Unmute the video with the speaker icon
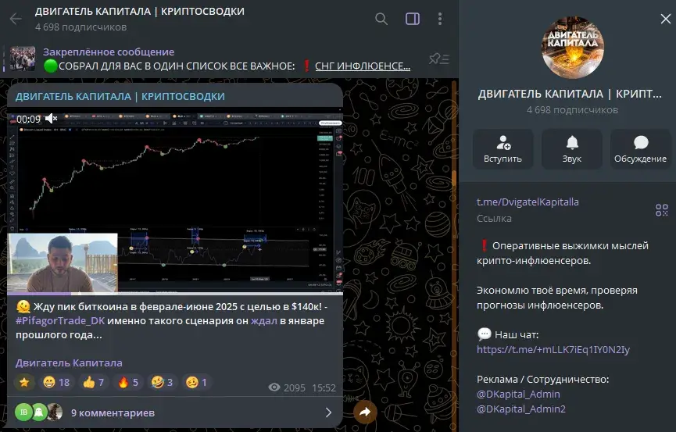This screenshot has height=432, width=676. [51, 118]
